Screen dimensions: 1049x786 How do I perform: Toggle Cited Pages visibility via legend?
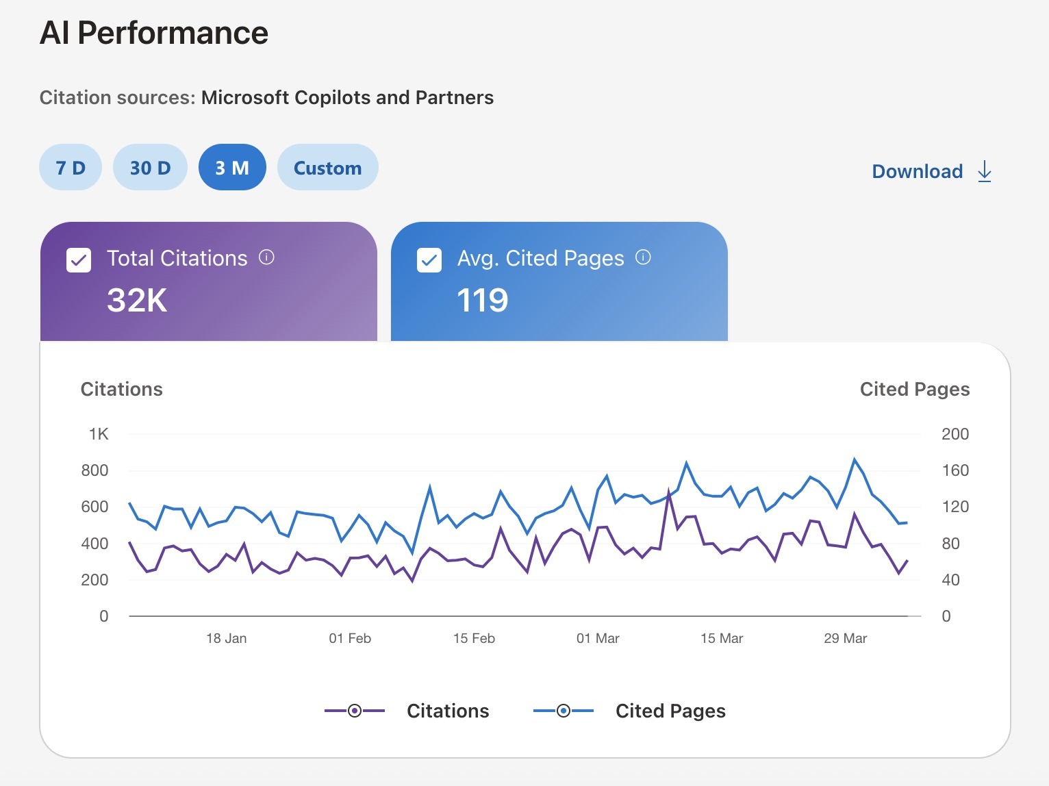[x=670, y=711]
